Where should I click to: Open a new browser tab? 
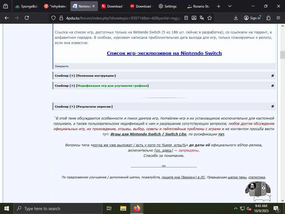pyautogui.click(x=219, y=6)
